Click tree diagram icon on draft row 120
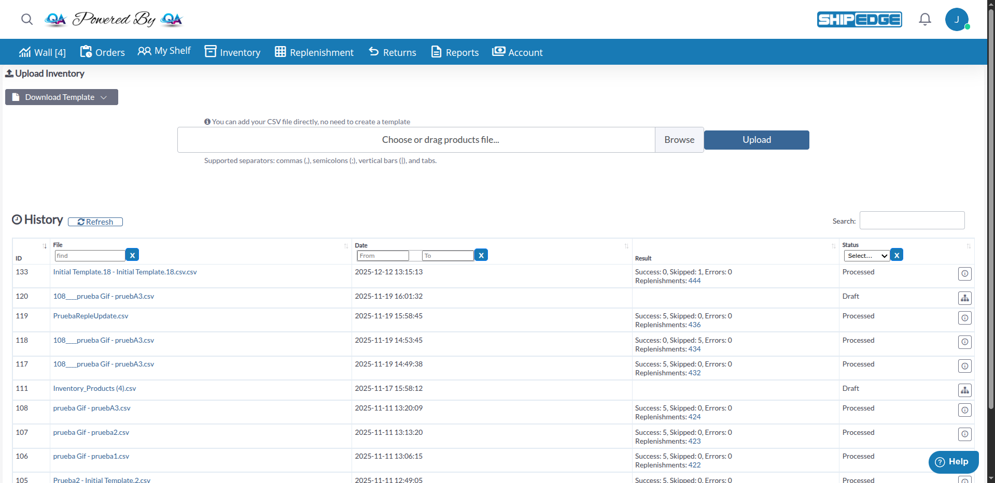 pyautogui.click(x=964, y=298)
